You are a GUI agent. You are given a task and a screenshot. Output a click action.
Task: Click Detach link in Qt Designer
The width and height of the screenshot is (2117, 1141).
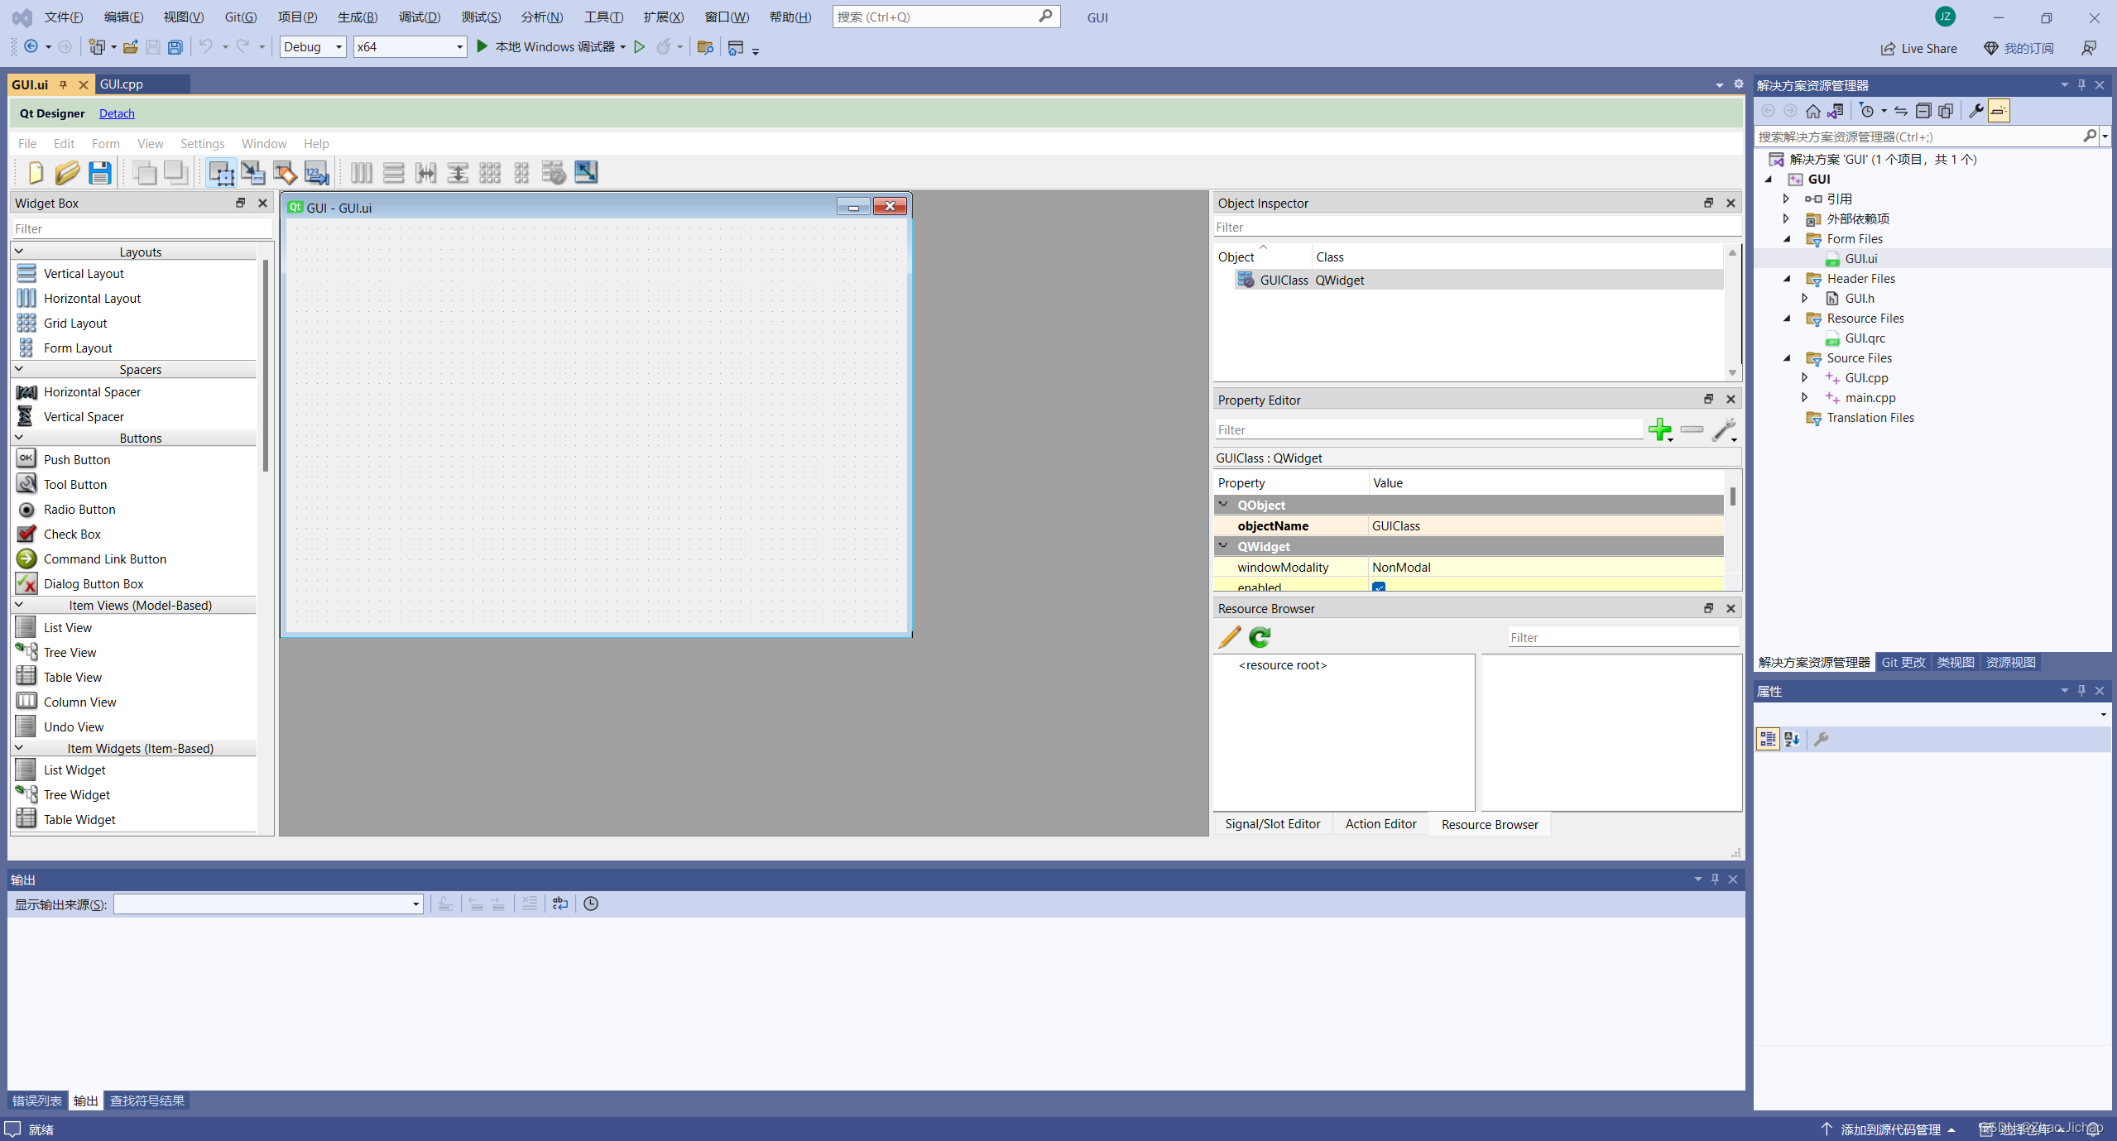pyautogui.click(x=115, y=113)
